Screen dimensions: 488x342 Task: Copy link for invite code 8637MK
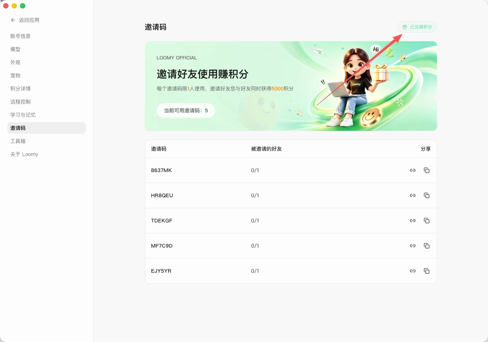pos(413,170)
